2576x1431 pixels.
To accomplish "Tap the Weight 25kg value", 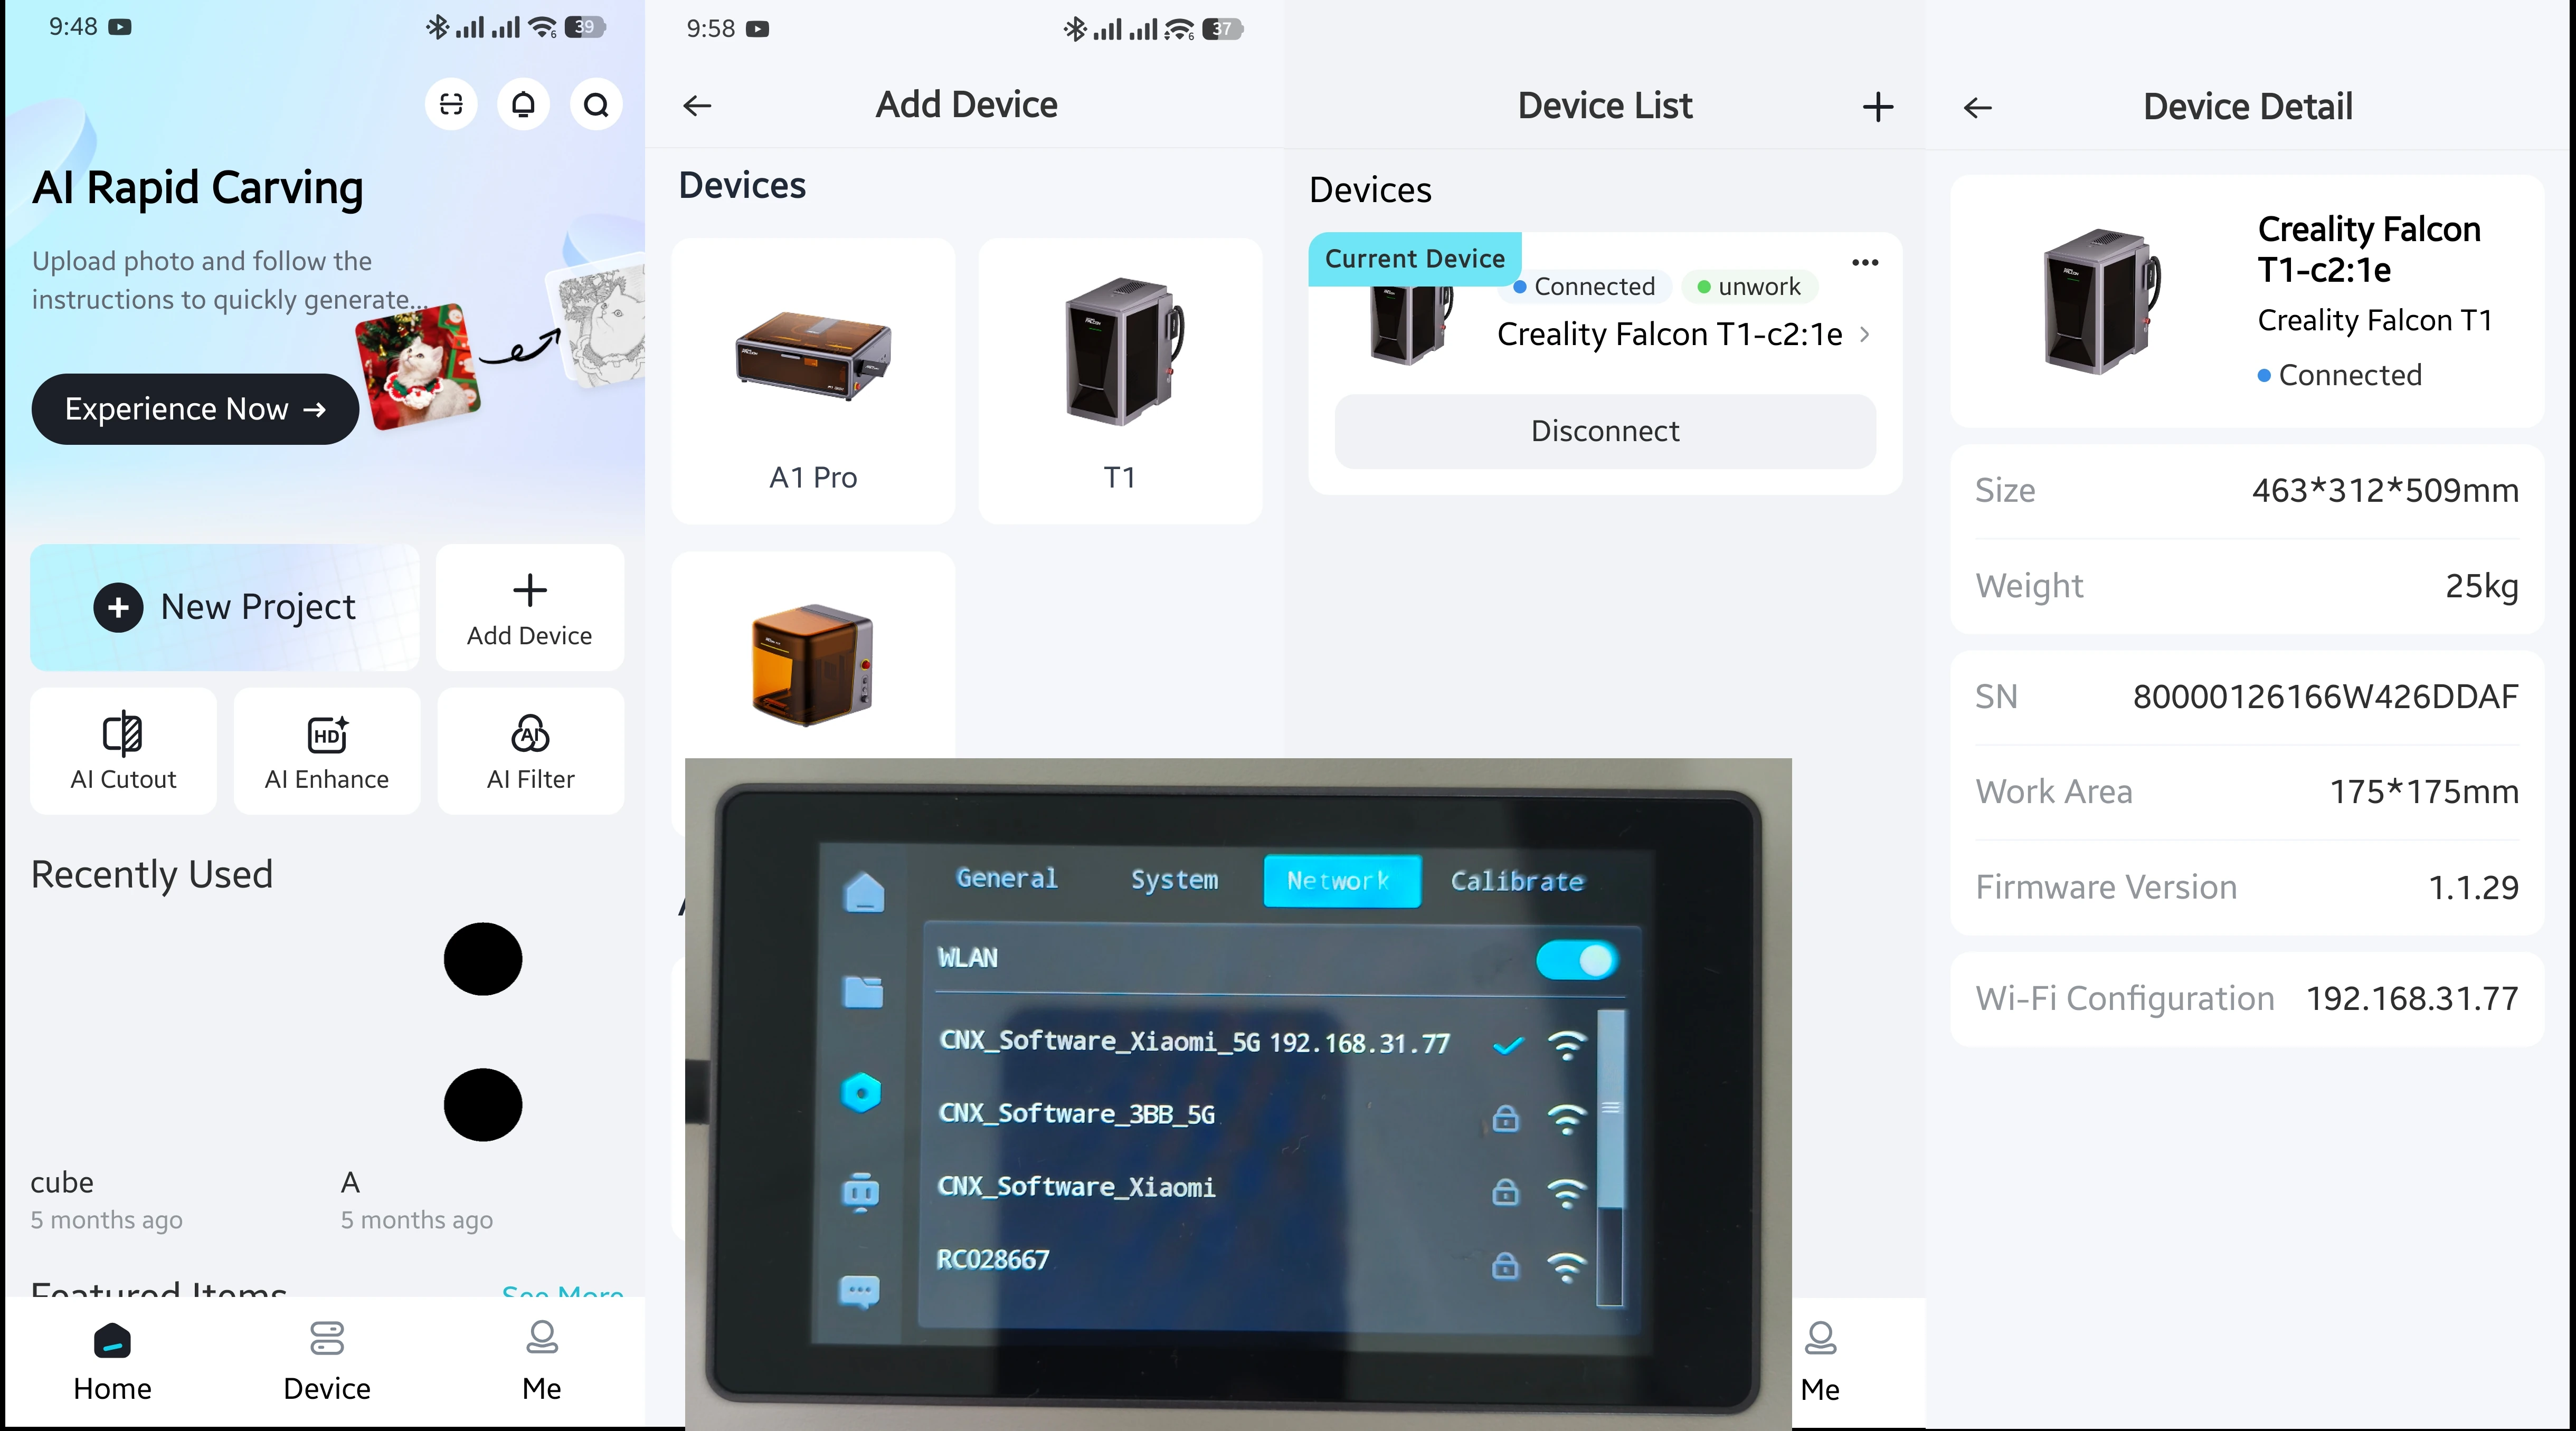I will 2482,586.
